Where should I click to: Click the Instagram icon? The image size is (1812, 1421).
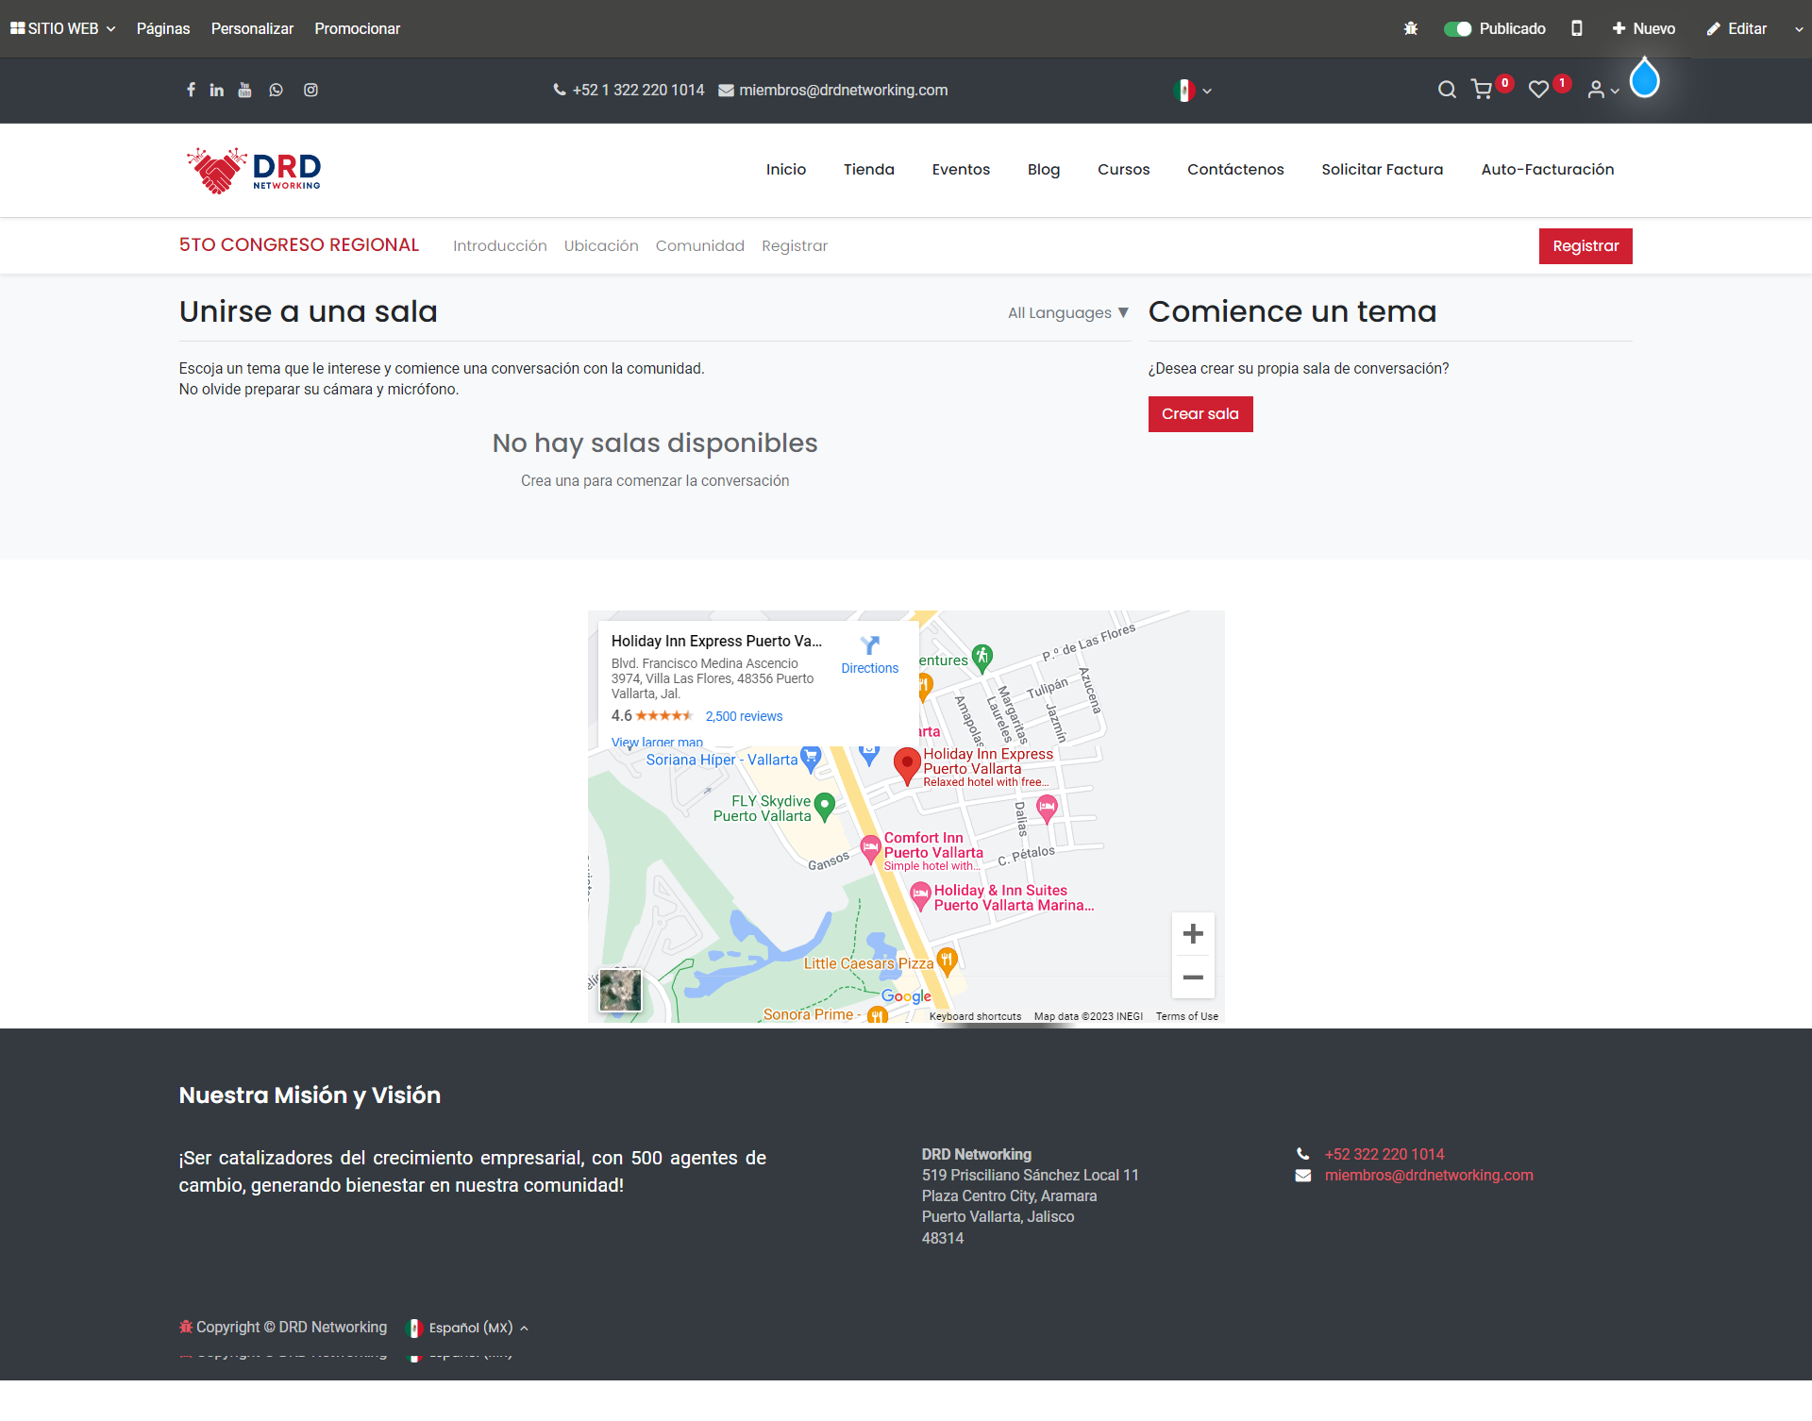[310, 90]
